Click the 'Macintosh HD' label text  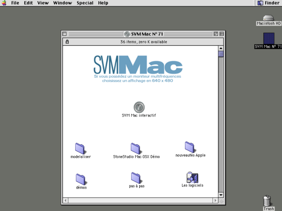click(x=269, y=23)
